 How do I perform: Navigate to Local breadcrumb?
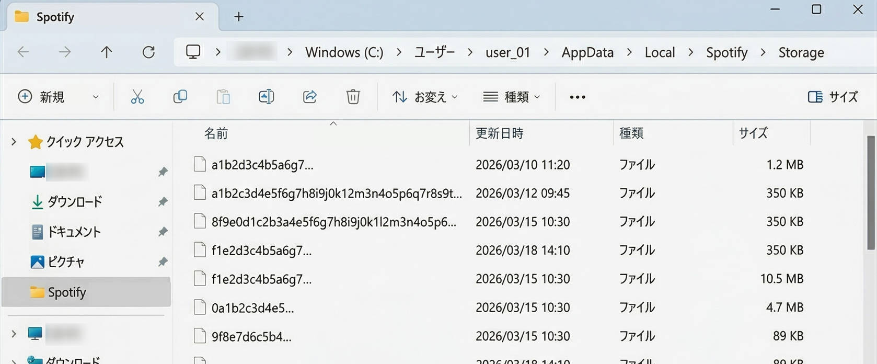pyautogui.click(x=660, y=52)
